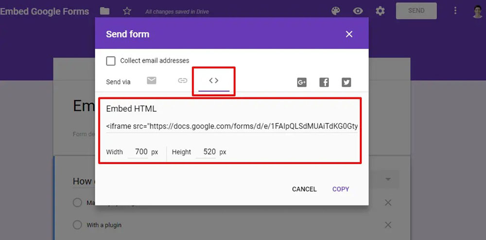
Task: Click the iframe embed code field
Action: 232,126
